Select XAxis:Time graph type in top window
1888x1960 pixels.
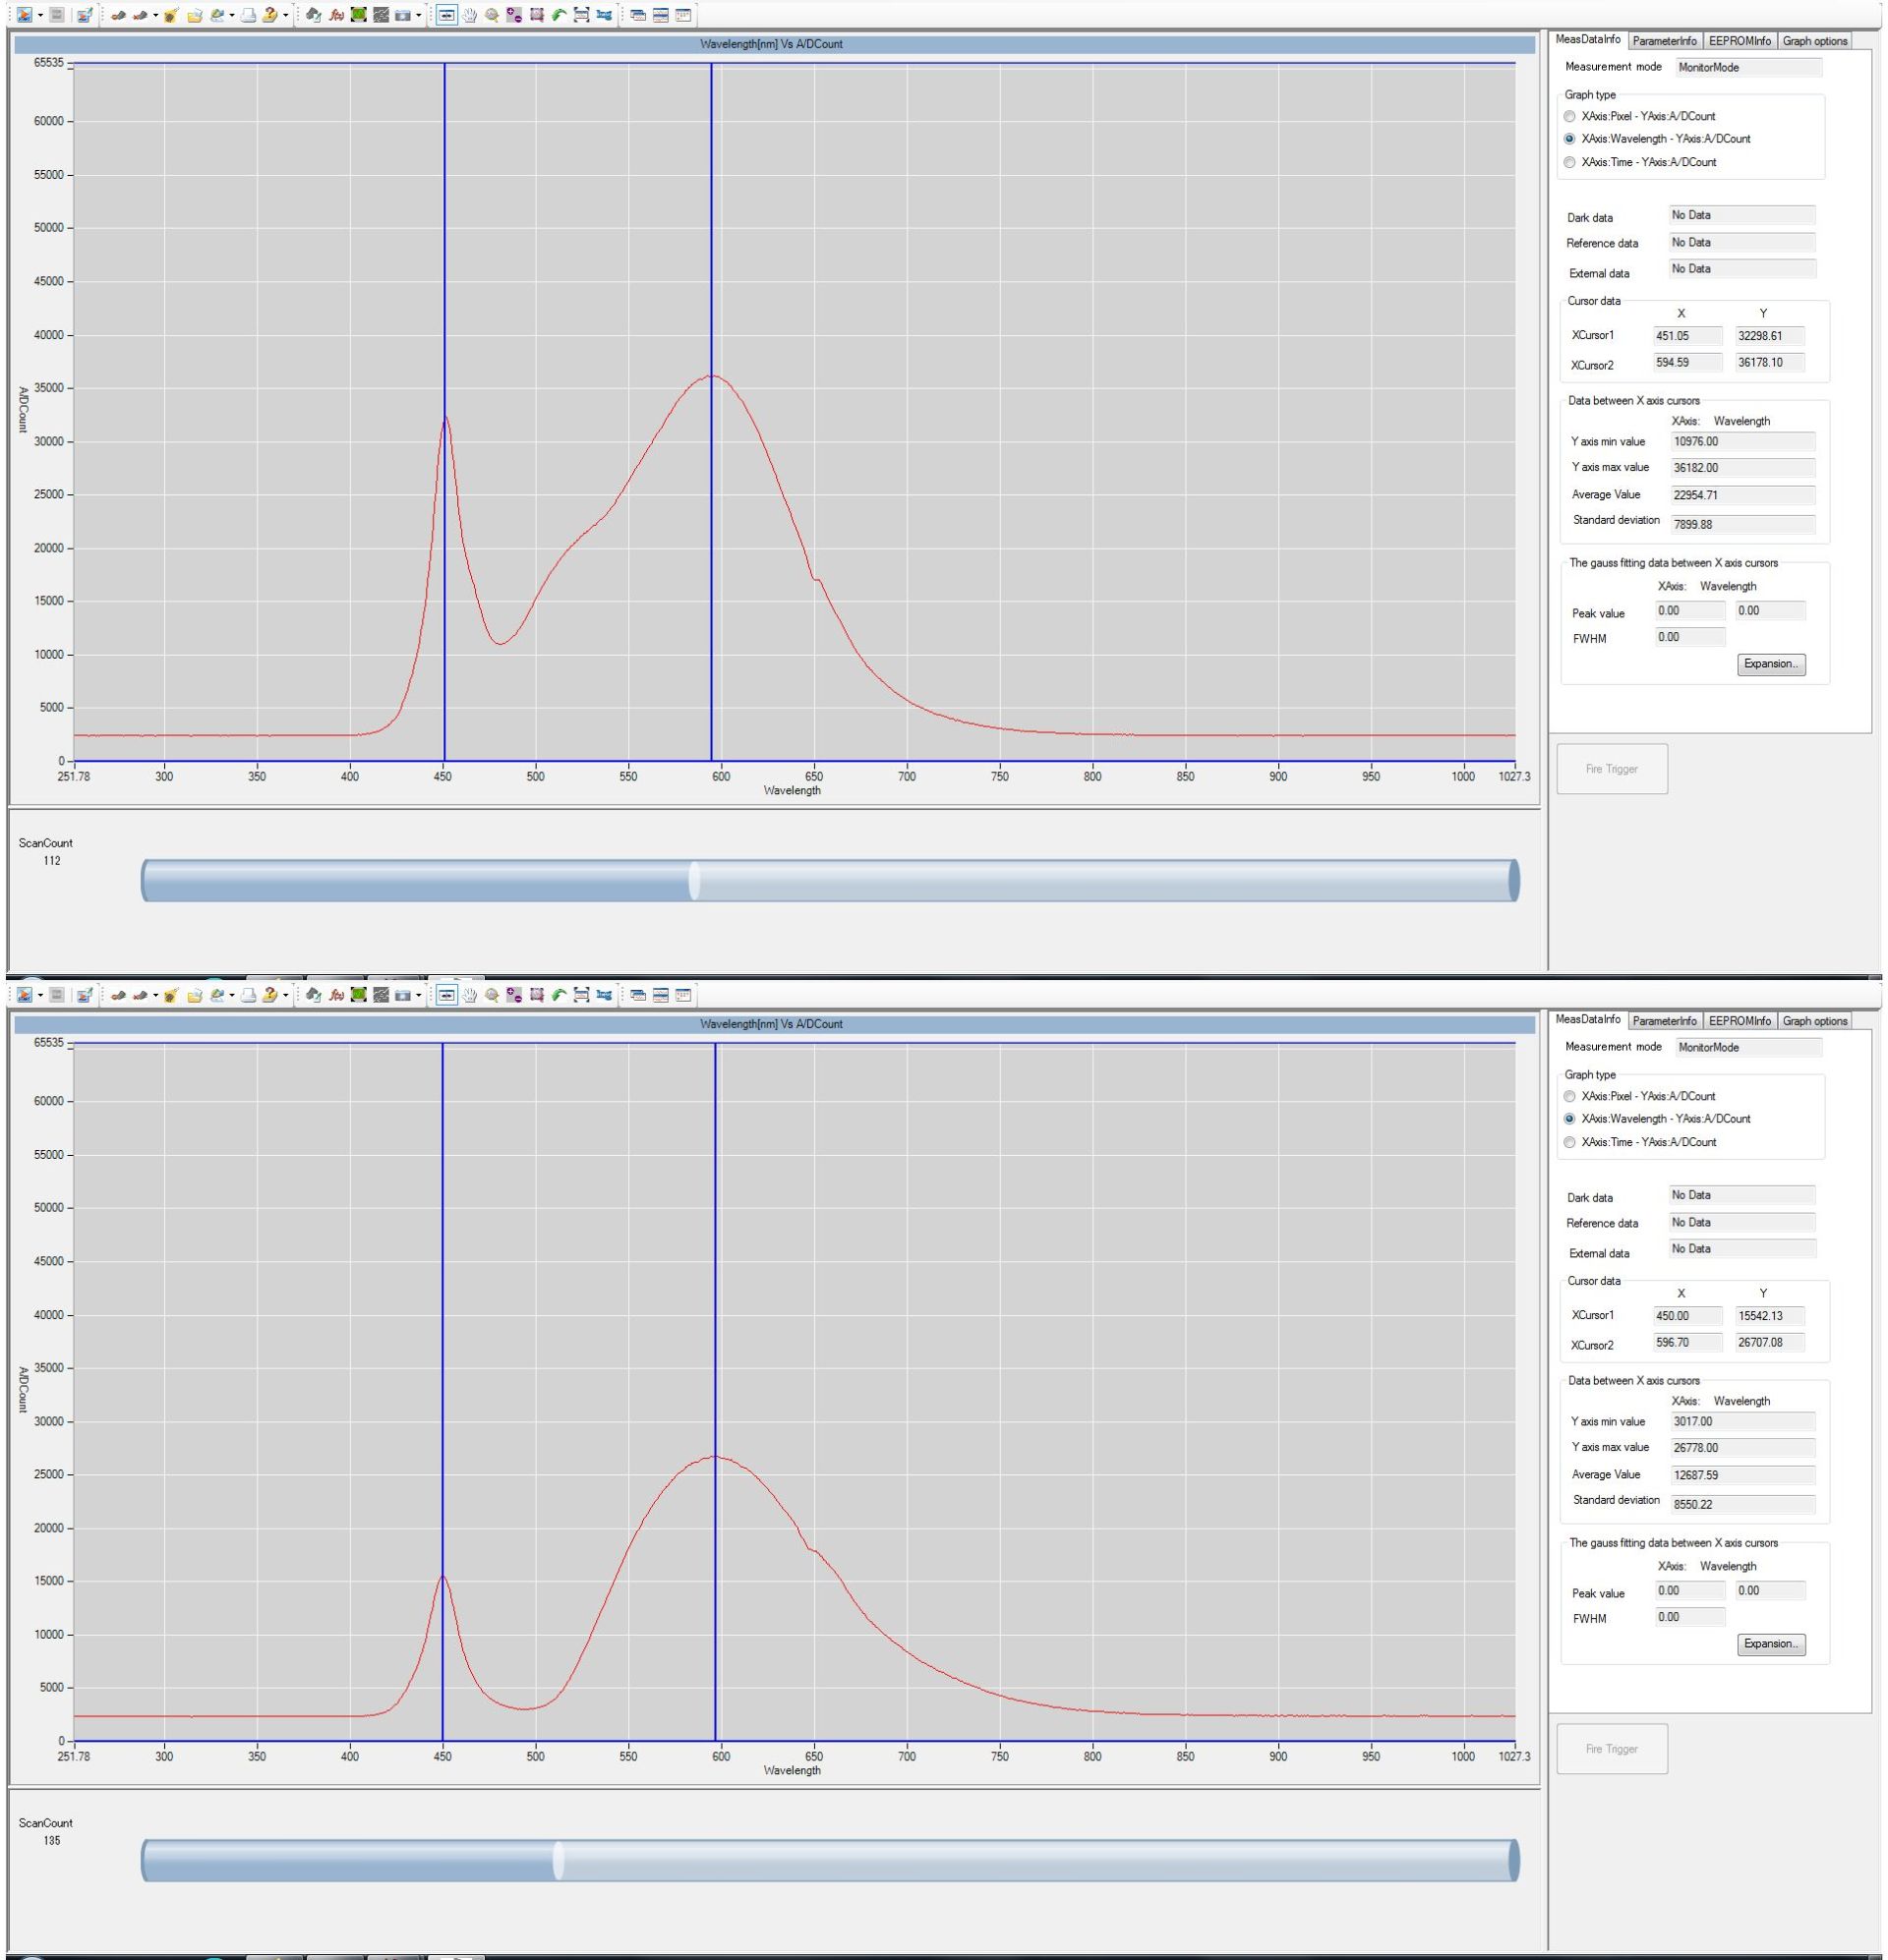tap(1568, 162)
